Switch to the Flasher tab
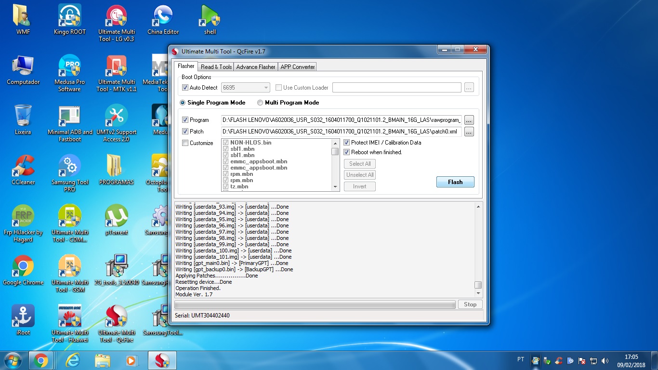This screenshot has height=370, width=658. click(x=186, y=66)
